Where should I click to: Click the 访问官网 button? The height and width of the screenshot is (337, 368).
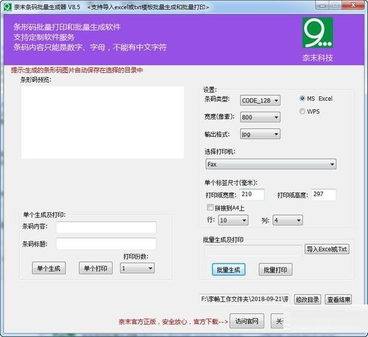[247, 321]
